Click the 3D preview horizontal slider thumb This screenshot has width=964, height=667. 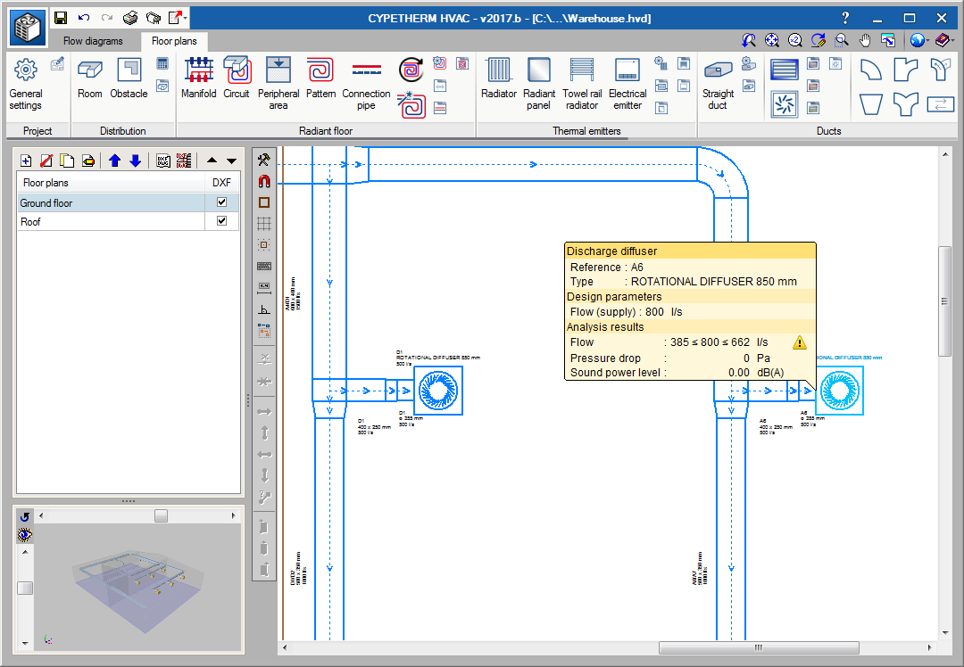click(x=161, y=516)
